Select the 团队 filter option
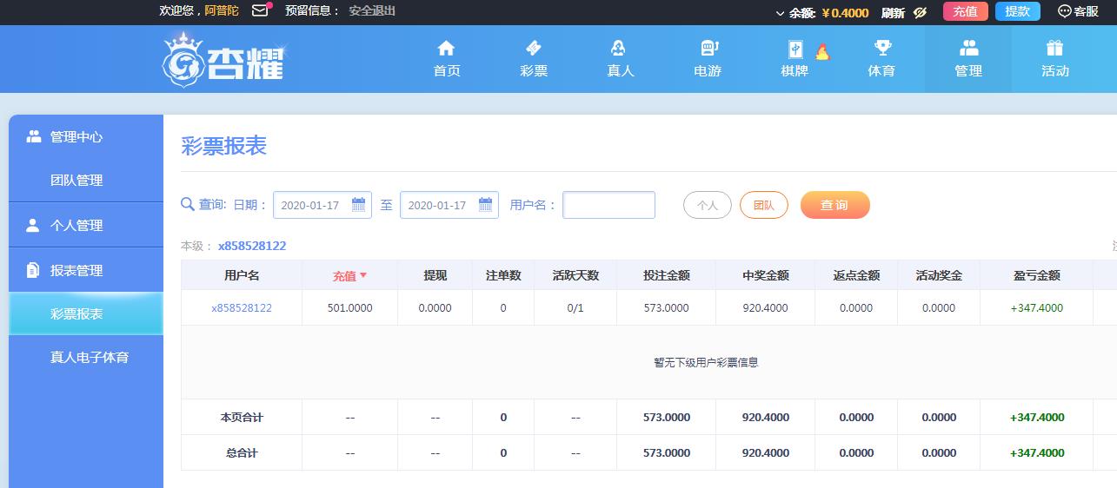This screenshot has height=488, width=1117. coord(763,205)
